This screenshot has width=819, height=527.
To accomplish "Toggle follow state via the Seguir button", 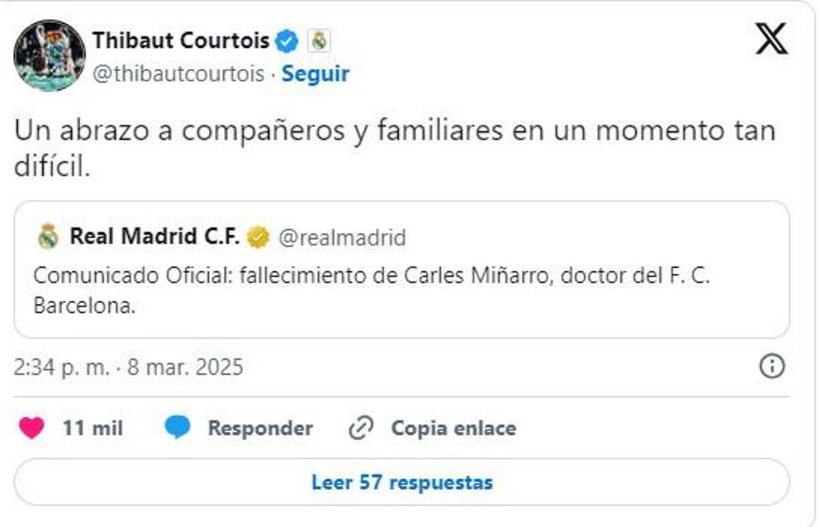I will (315, 75).
